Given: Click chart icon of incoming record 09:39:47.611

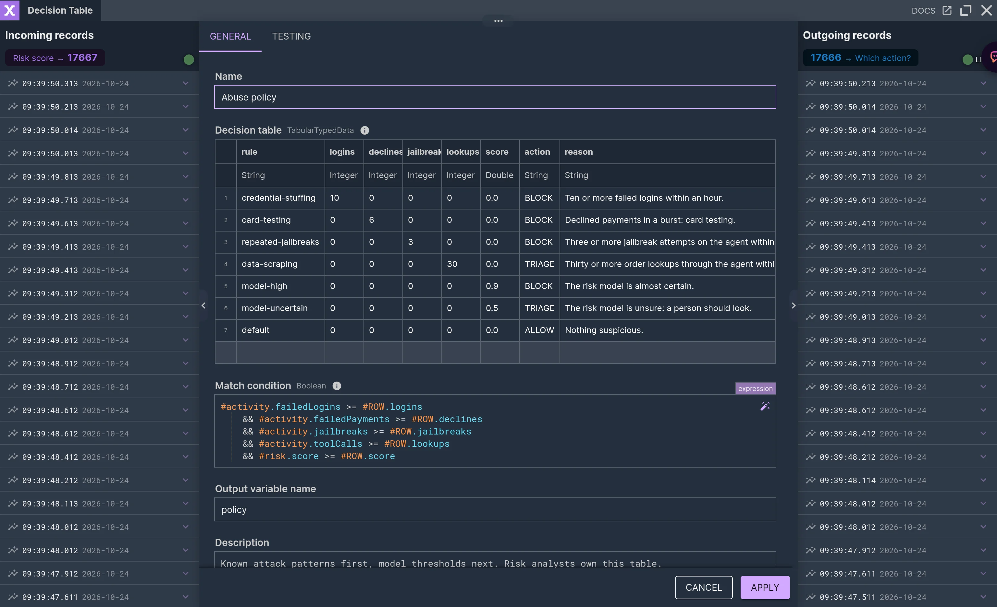Looking at the screenshot, I should (x=13, y=597).
